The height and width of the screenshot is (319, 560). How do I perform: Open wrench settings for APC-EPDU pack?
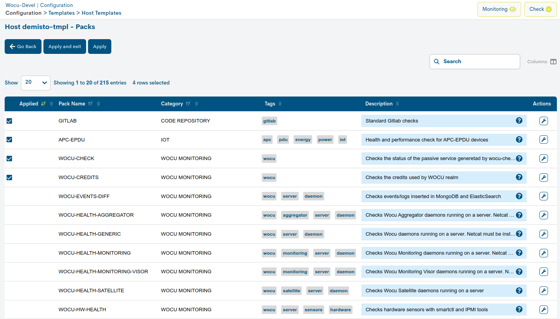click(543, 140)
